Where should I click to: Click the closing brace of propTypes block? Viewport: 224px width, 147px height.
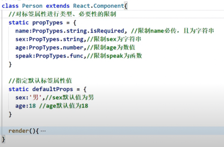tap(10, 65)
